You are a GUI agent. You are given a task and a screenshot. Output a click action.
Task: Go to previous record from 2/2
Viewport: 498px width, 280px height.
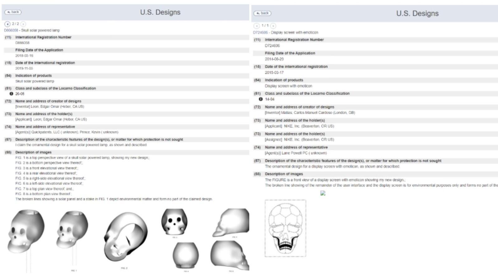(7, 24)
